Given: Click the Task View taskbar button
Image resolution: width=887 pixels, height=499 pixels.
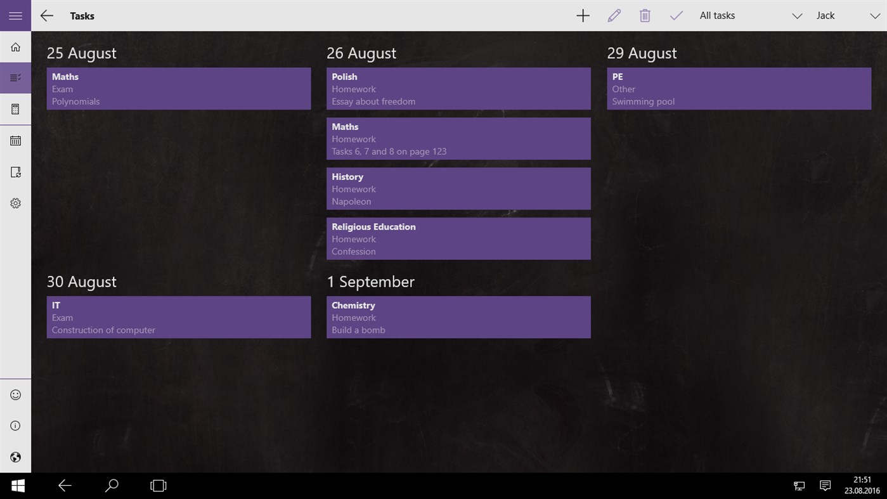Looking at the screenshot, I should tap(157, 485).
